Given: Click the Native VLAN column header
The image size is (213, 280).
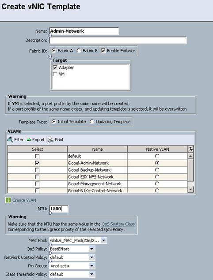Looking at the screenshot, I should coord(157,149).
